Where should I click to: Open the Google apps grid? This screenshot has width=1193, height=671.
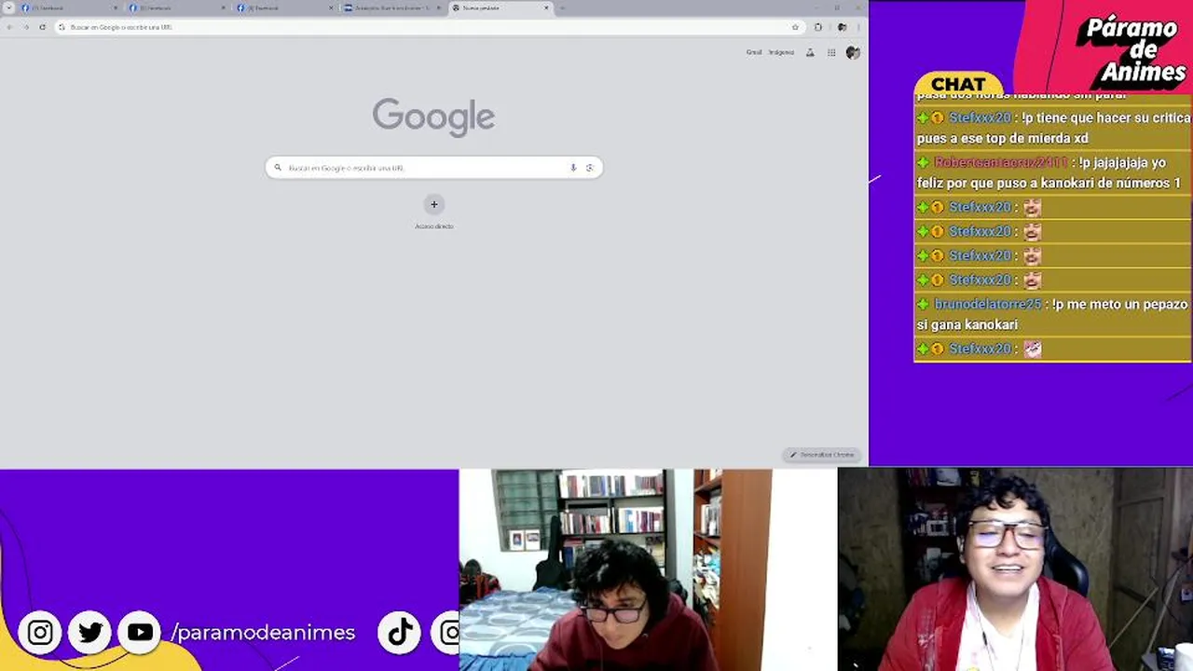pyautogui.click(x=831, y=53)
